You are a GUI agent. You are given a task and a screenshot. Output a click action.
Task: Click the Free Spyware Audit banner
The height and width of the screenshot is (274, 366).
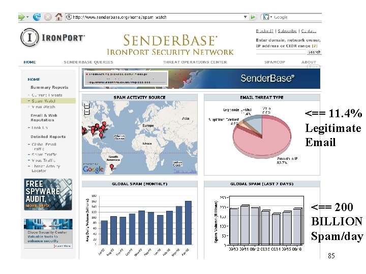48,194
